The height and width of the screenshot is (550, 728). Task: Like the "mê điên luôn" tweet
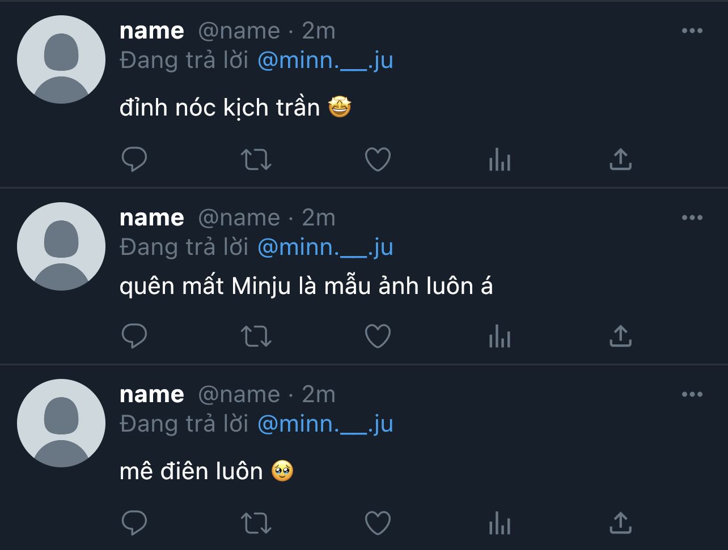pyautogui.click(x=378, y=523)
